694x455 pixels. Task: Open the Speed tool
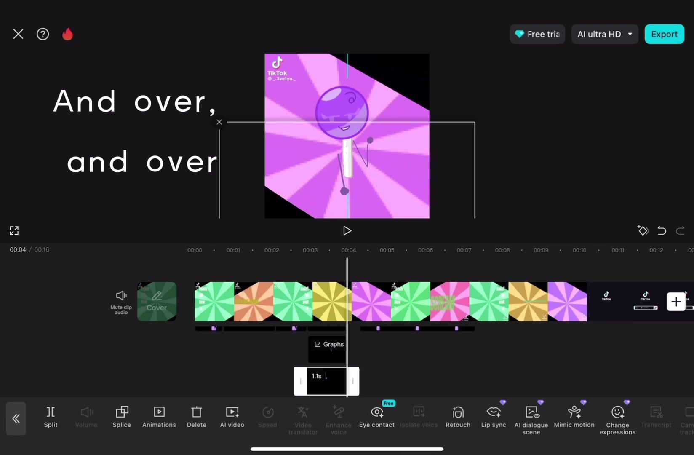[267, 417]
